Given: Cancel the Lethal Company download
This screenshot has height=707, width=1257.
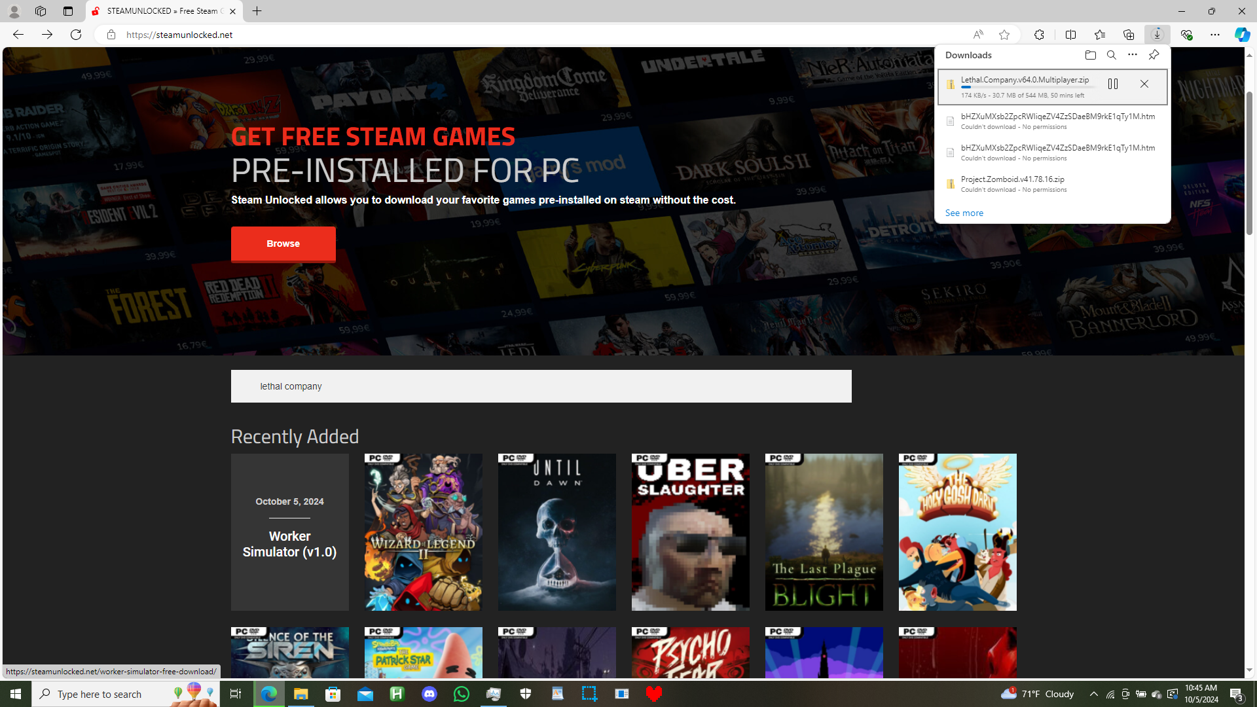Looking at the screenshot, I should click(x=1144, y=84).
